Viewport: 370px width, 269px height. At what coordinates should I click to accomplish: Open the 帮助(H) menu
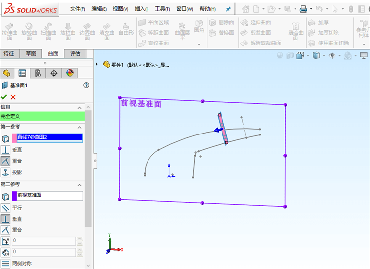point(207,9)
